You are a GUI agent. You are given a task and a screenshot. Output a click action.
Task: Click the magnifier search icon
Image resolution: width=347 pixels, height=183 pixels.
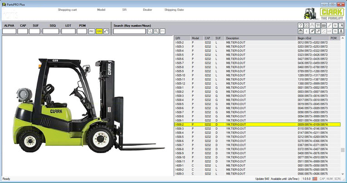pyautogui.click(x=150, y=31)
